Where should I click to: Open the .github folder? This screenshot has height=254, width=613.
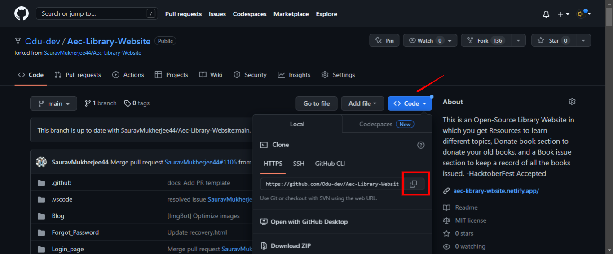[62, 183]
